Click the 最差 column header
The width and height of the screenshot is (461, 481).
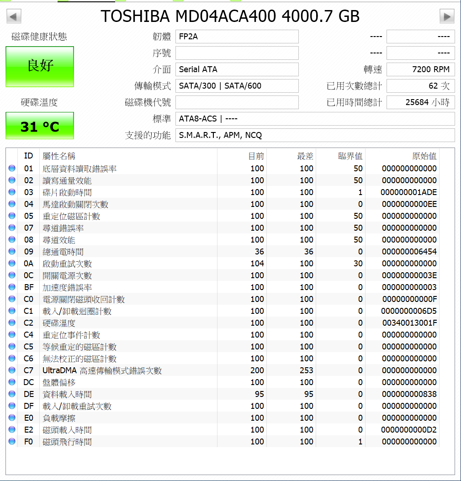click(305, 156)
